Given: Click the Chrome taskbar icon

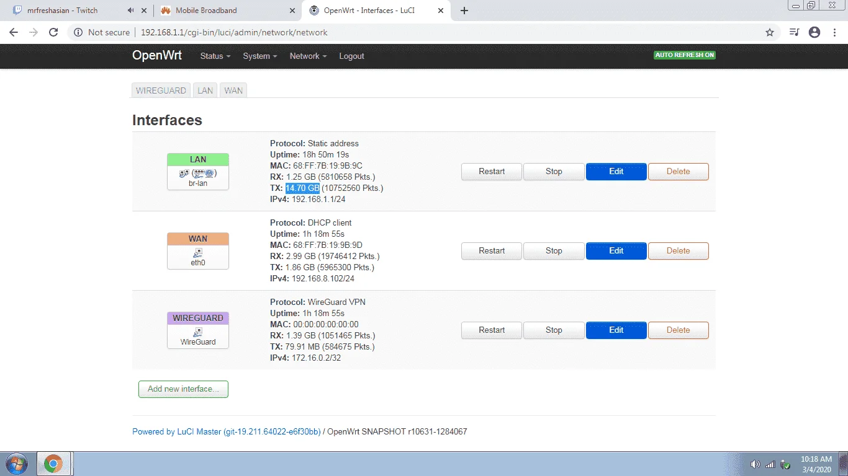Looking at the screenshot, I should click(x=54, y=464).
